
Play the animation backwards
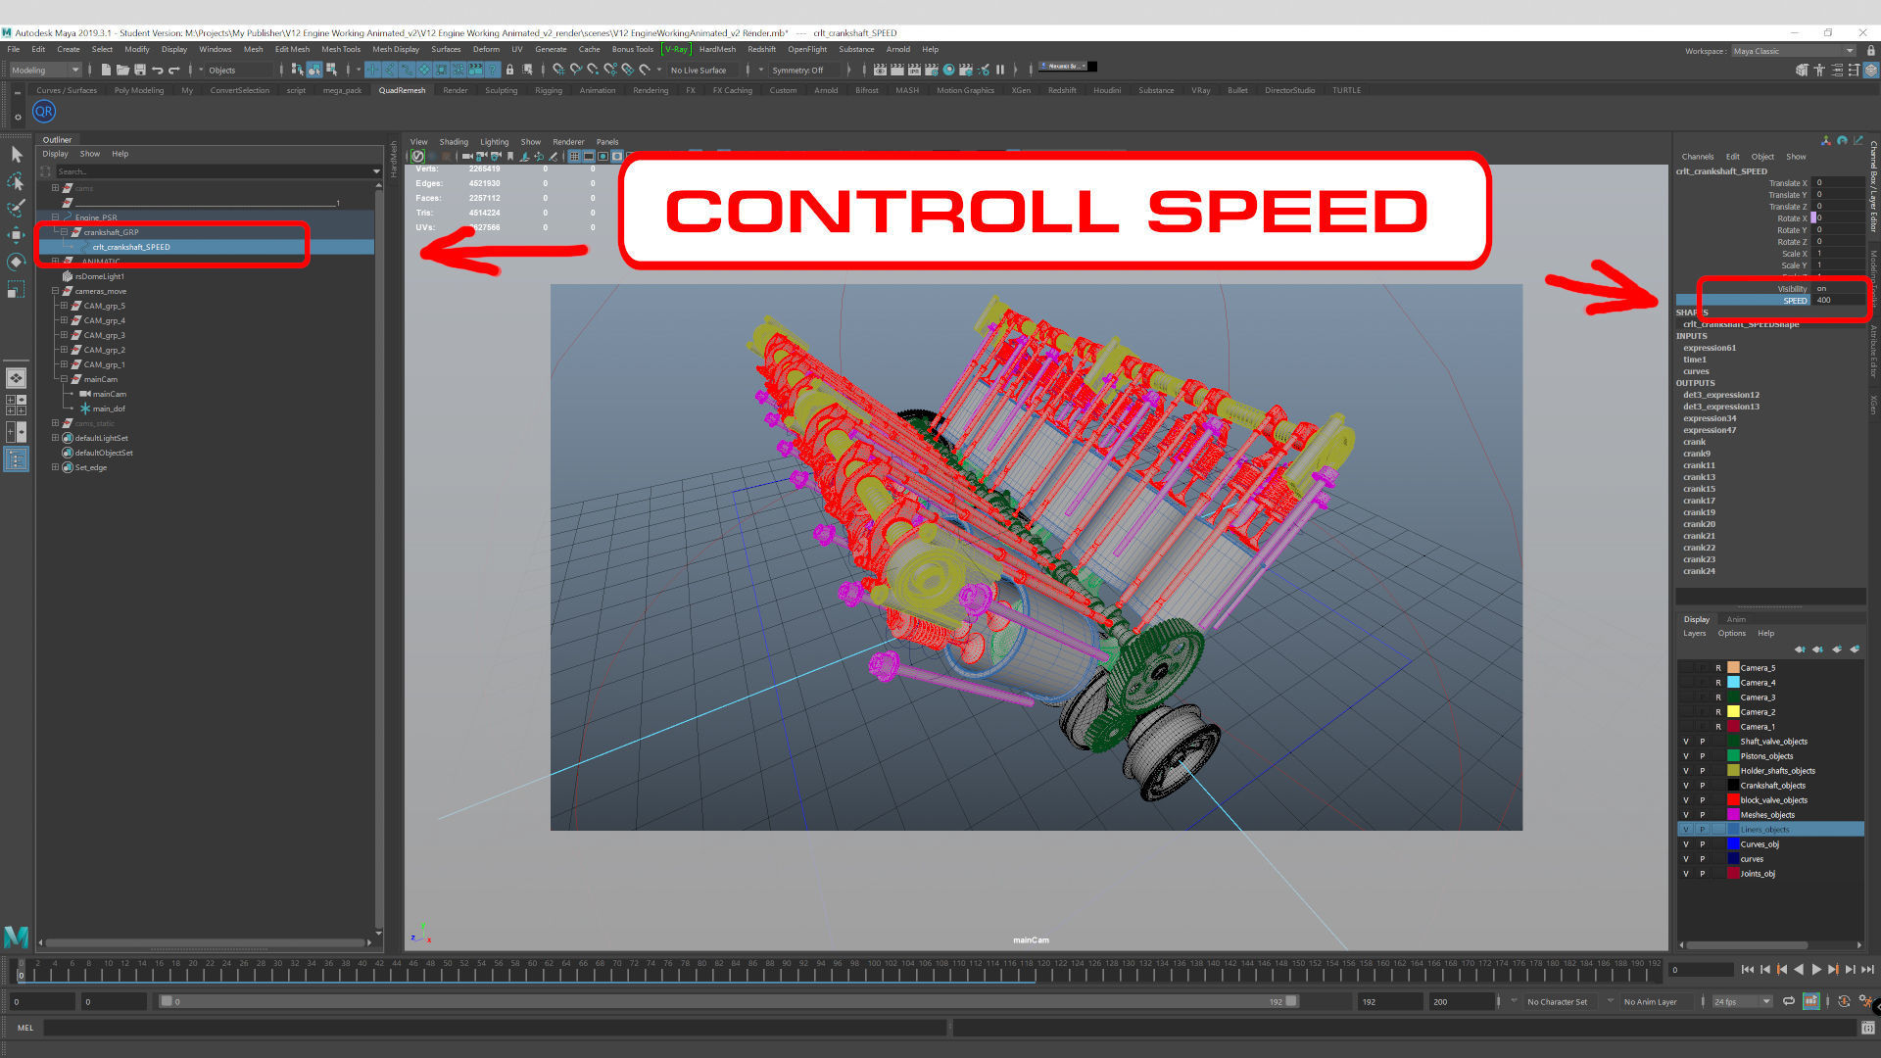click(x=1799, y=969)
